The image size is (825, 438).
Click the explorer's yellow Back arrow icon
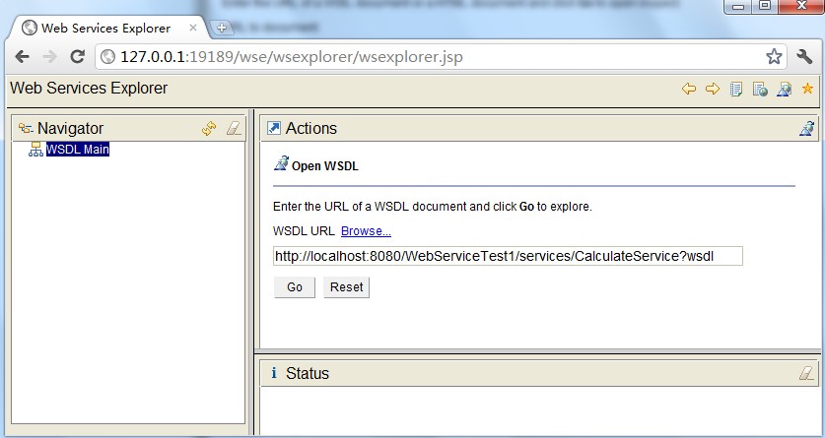click(689, 89)
